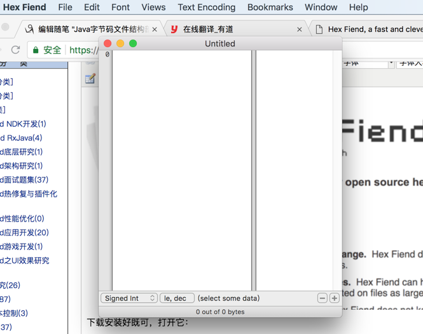The height and width of the screenshot is (334, 423).
Task: Open the le, dec format dropdown
Action: pyautogui.click(x=177, y=298)
